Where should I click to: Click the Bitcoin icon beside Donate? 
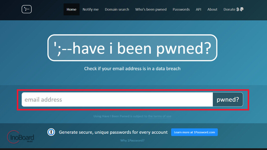[x=238, y=9]
